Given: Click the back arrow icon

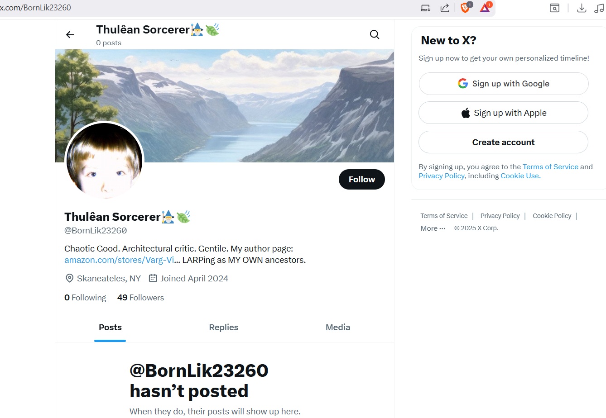Looking at the screenshot, I should [x=70, y=34].
